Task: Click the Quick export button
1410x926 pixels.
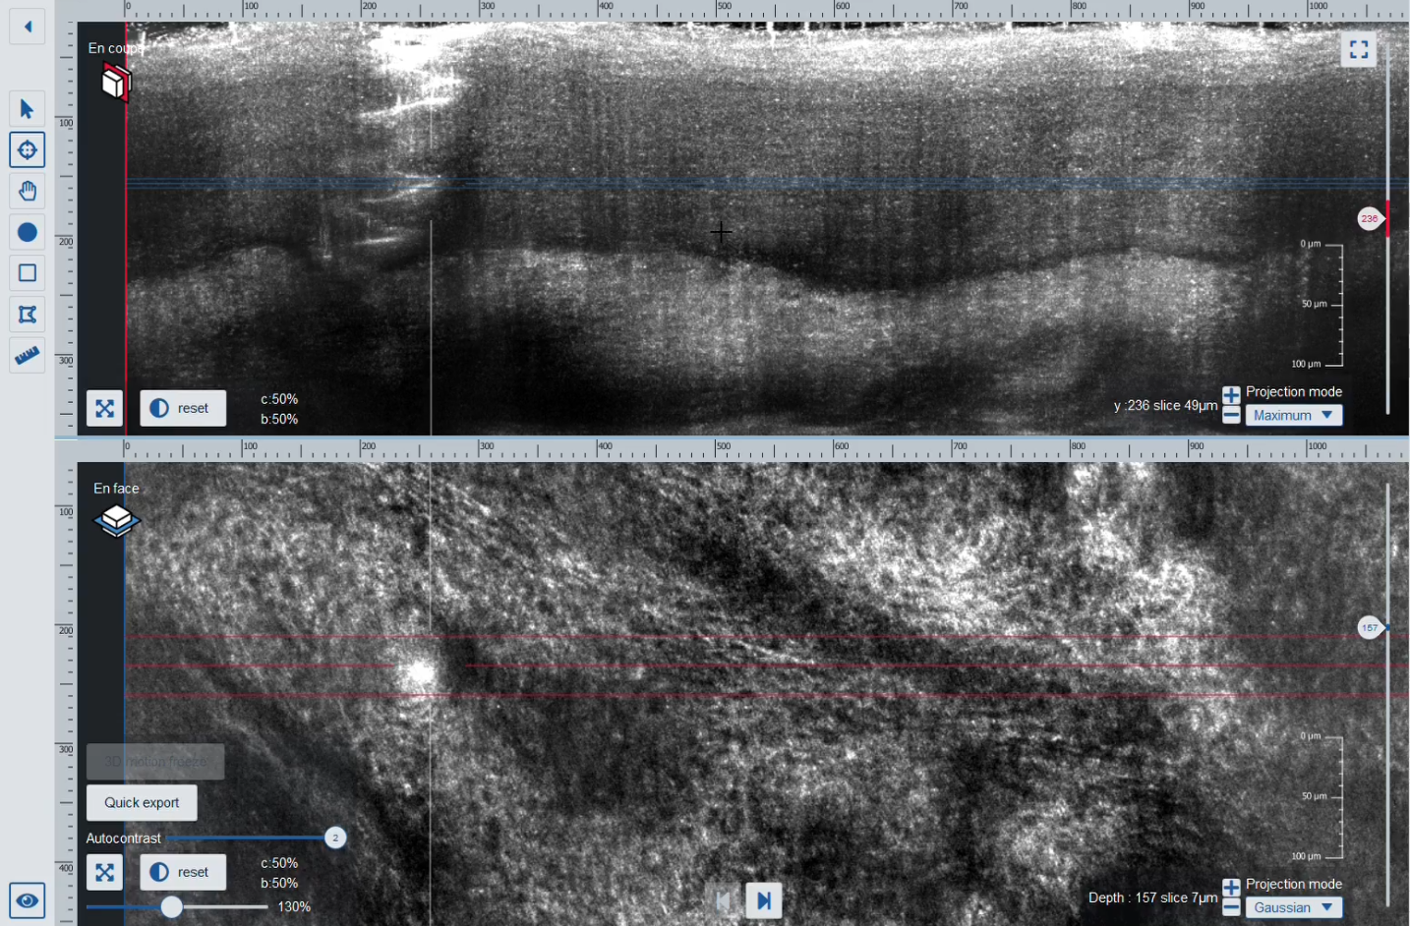Action: tap(142, 802)
